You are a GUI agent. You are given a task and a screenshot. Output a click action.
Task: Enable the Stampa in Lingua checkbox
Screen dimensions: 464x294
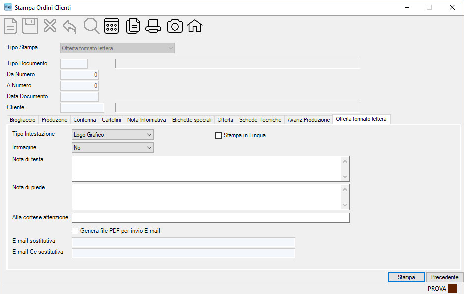[219, 136]
